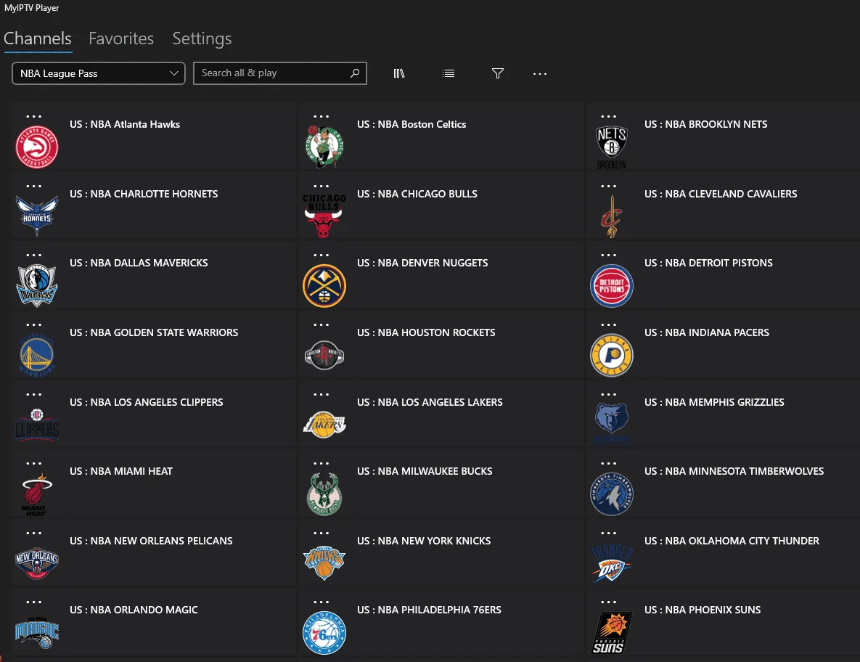Click the Milwaukee Bucks logo
Viewport: 860px width, 662px height.
coord(324,494)
